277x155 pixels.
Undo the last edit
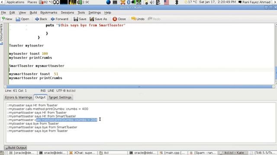click(x=138, y=19)
